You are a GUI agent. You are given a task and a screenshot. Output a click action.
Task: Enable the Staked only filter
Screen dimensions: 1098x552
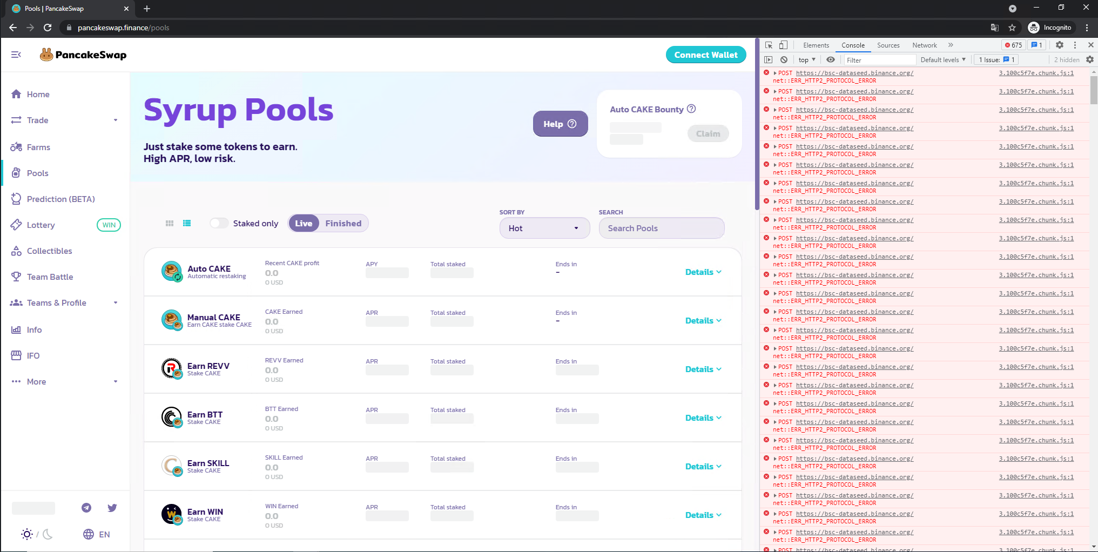click(x=219, y=223)
